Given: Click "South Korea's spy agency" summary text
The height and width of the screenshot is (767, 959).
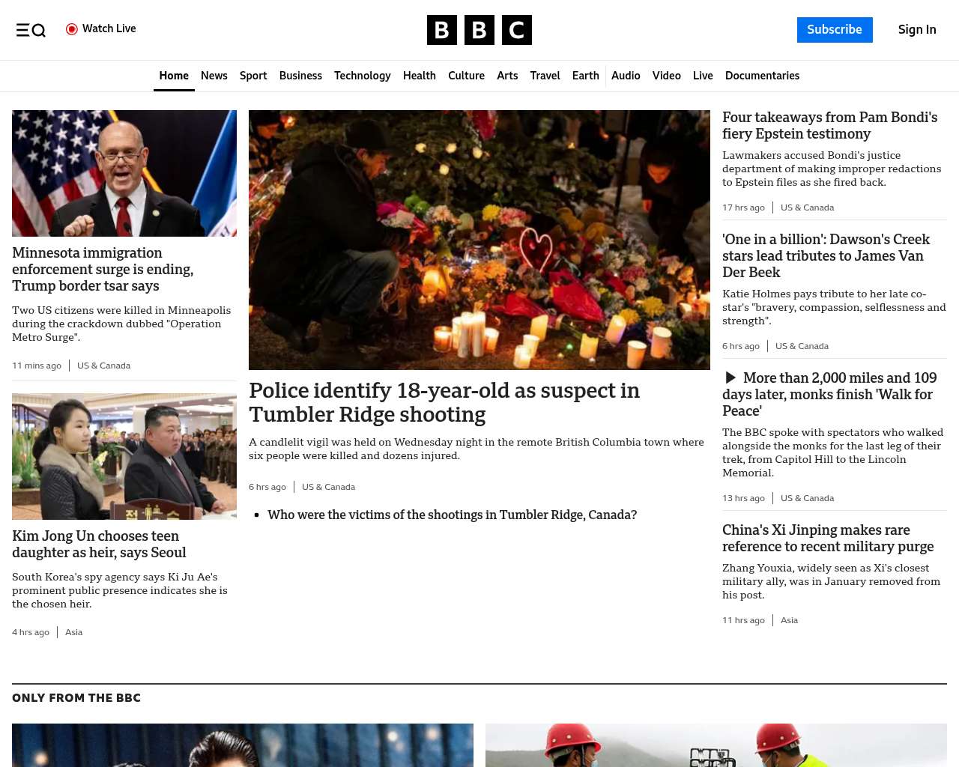Looking at the screenshot, I should point(120,590).
